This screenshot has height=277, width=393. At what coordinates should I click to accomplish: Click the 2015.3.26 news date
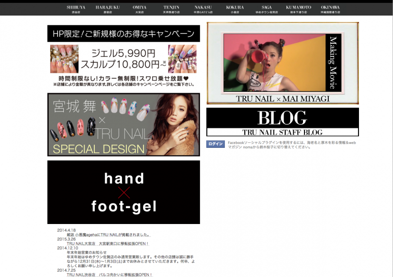pyautogui.click(x=66, y=239)
